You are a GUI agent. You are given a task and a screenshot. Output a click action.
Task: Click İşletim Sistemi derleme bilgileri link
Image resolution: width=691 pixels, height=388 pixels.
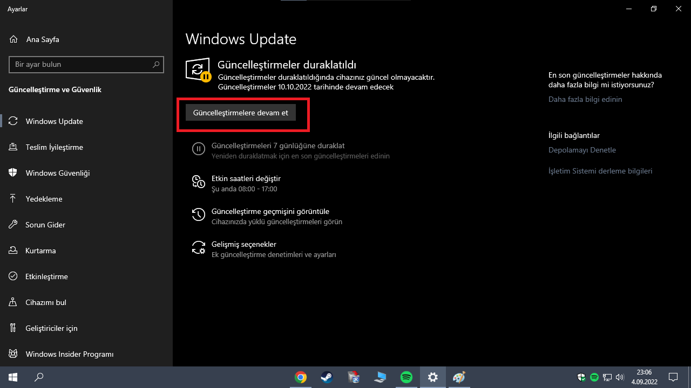click(600, 171)
